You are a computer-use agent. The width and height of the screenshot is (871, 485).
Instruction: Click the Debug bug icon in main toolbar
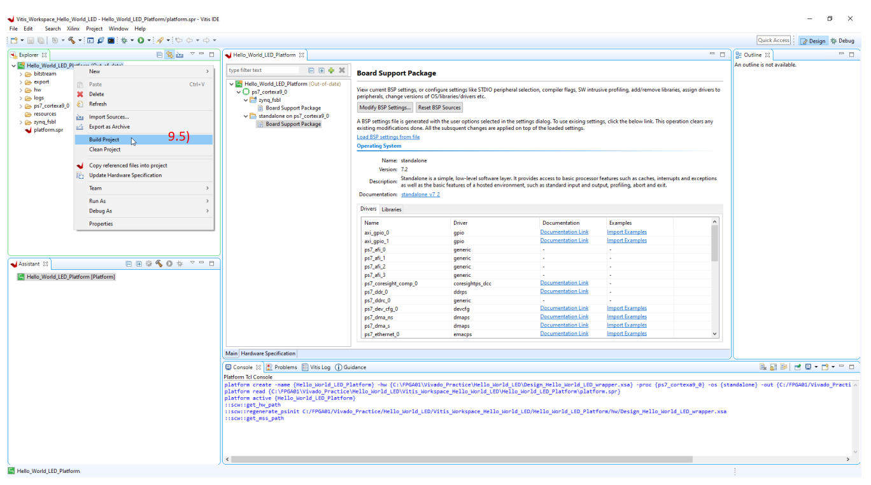124,40
